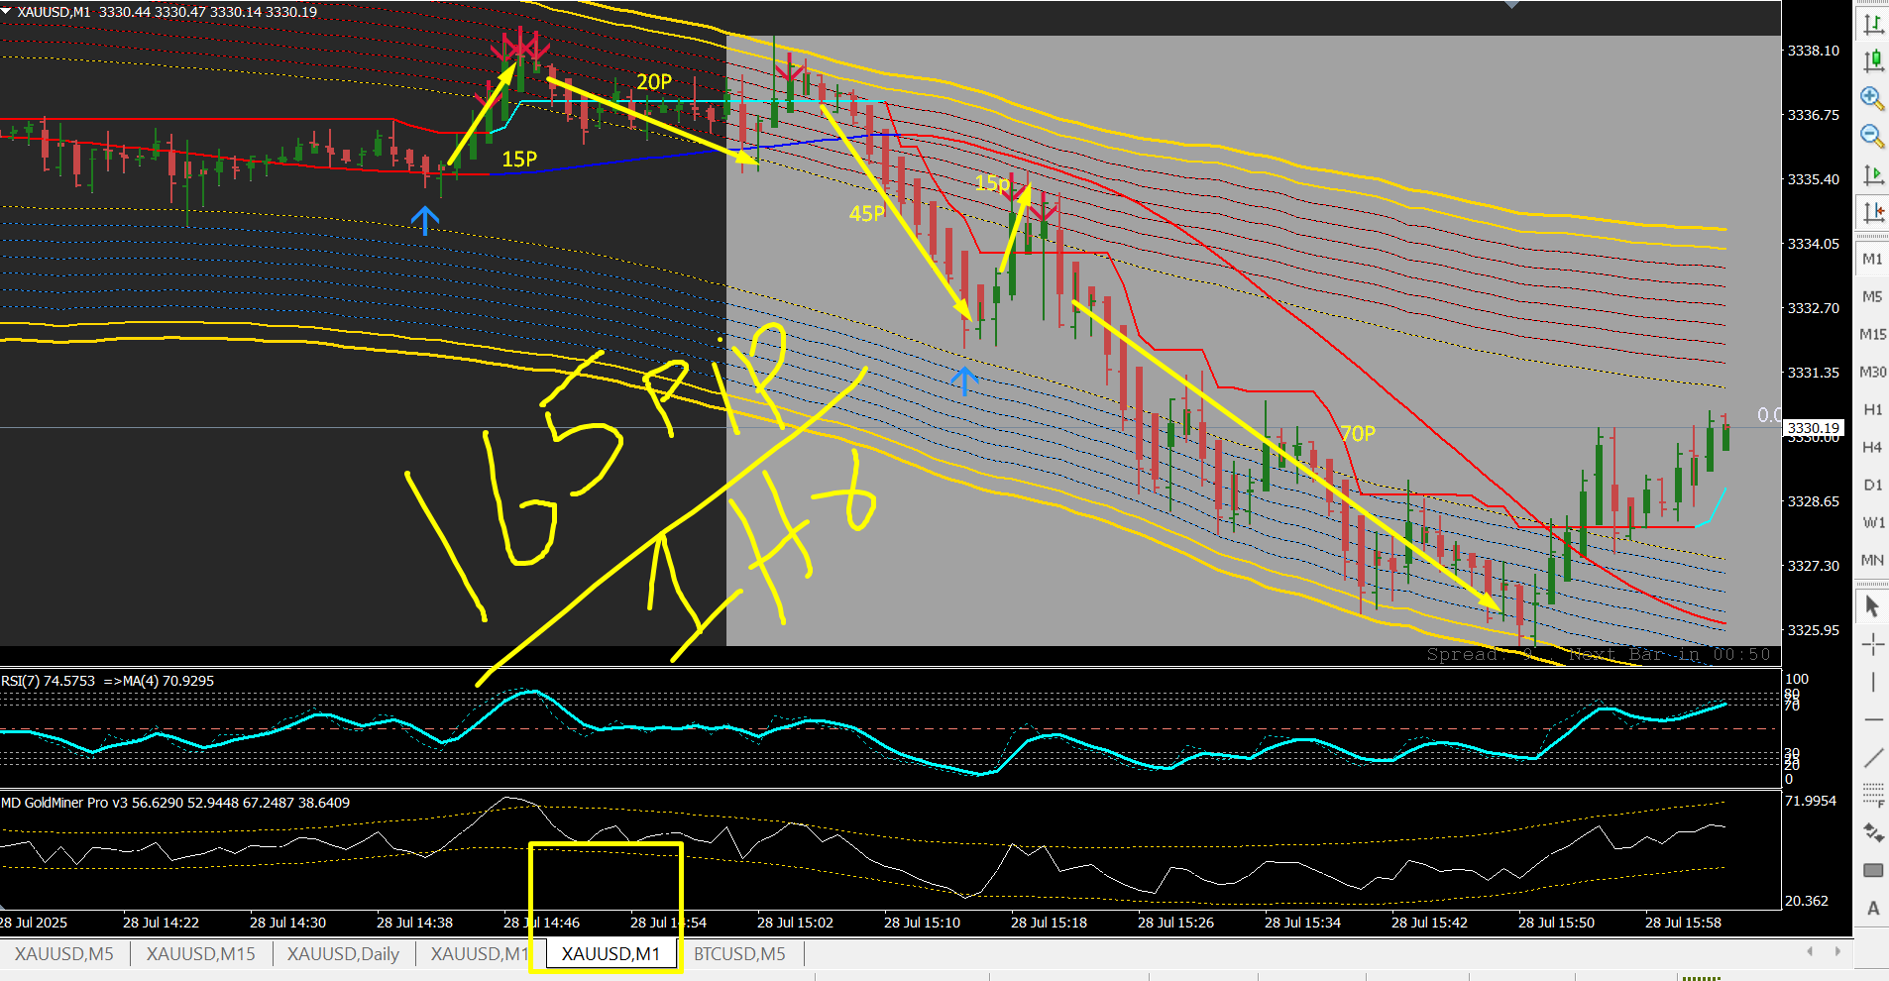
Task: Set timeframe to W1
Action: [x=1872, y=522]
